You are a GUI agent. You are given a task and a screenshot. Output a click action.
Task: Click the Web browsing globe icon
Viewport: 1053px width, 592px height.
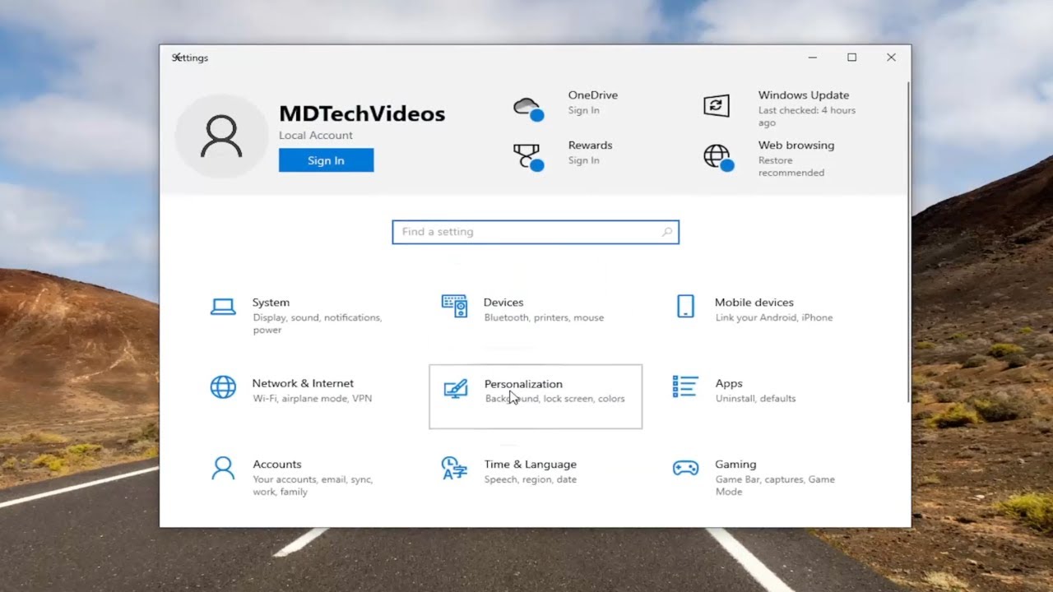718,157
